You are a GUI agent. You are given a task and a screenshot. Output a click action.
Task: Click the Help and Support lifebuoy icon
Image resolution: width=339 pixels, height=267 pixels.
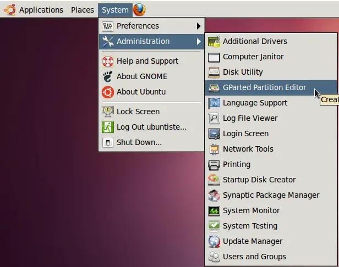tap(107, 62)
